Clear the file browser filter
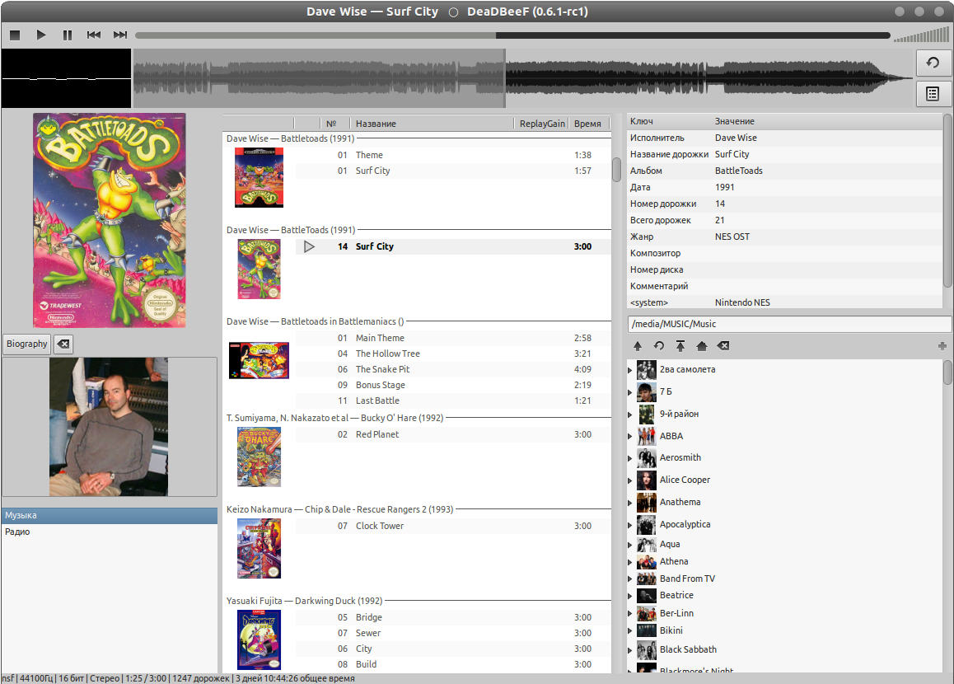Viewport: 954px width, 684px height. pyautogui.click(x=723, y=346)
